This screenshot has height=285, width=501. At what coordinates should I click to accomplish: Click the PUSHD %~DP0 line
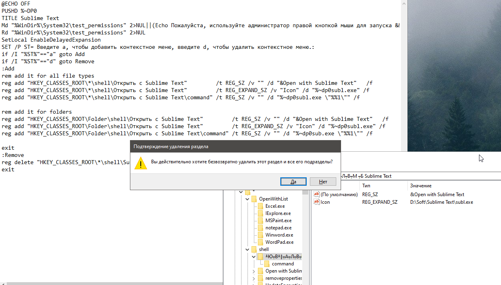[x=19, y=11]
